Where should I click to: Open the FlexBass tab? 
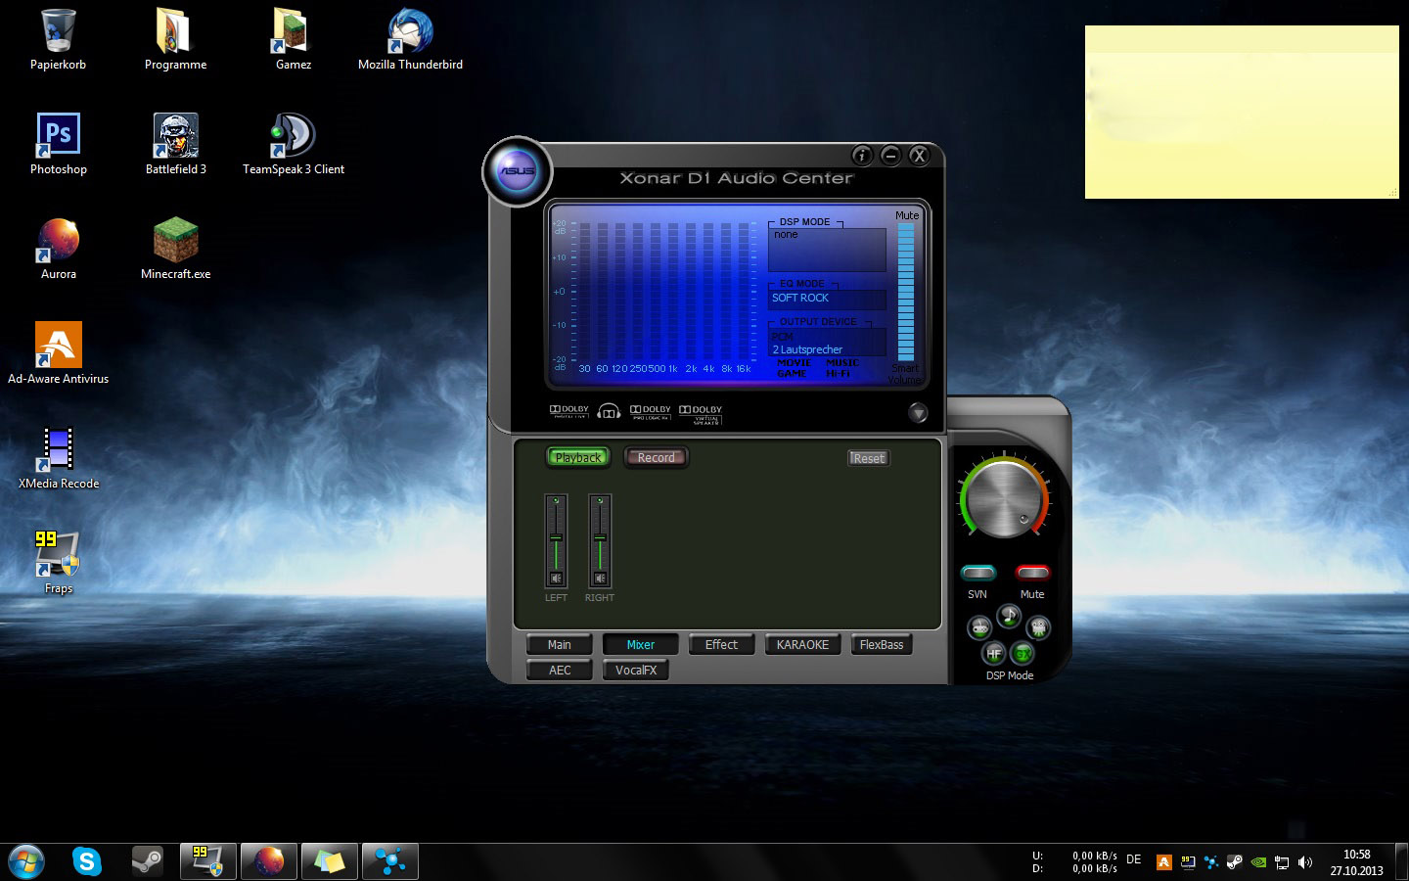coord(882,644)
